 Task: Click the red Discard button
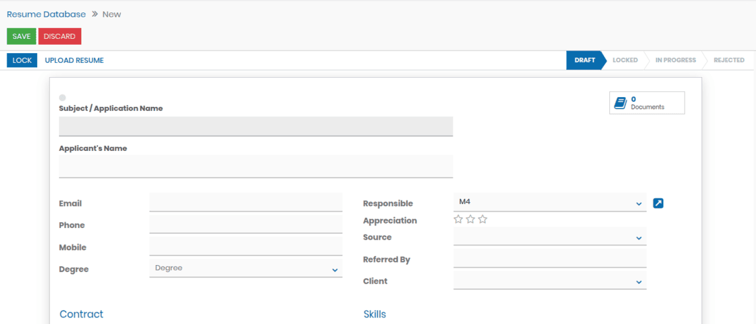pyautogui.click(x=60, y=36)
